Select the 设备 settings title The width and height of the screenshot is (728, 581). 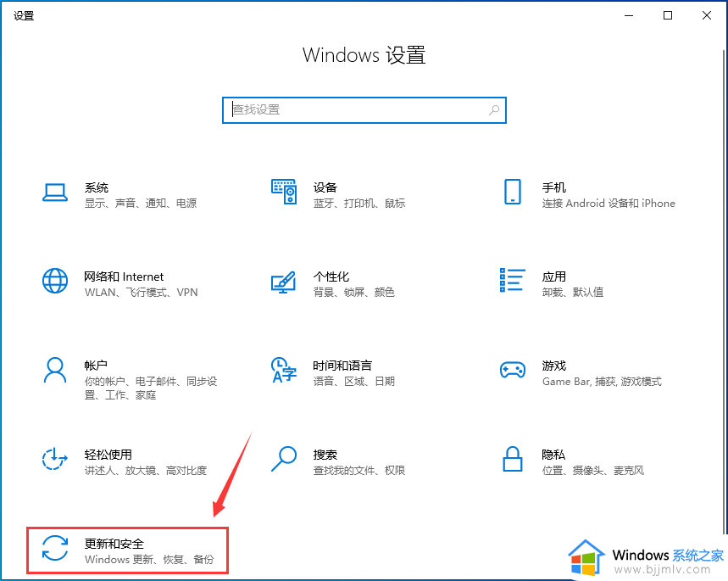(x=325, y=187)
